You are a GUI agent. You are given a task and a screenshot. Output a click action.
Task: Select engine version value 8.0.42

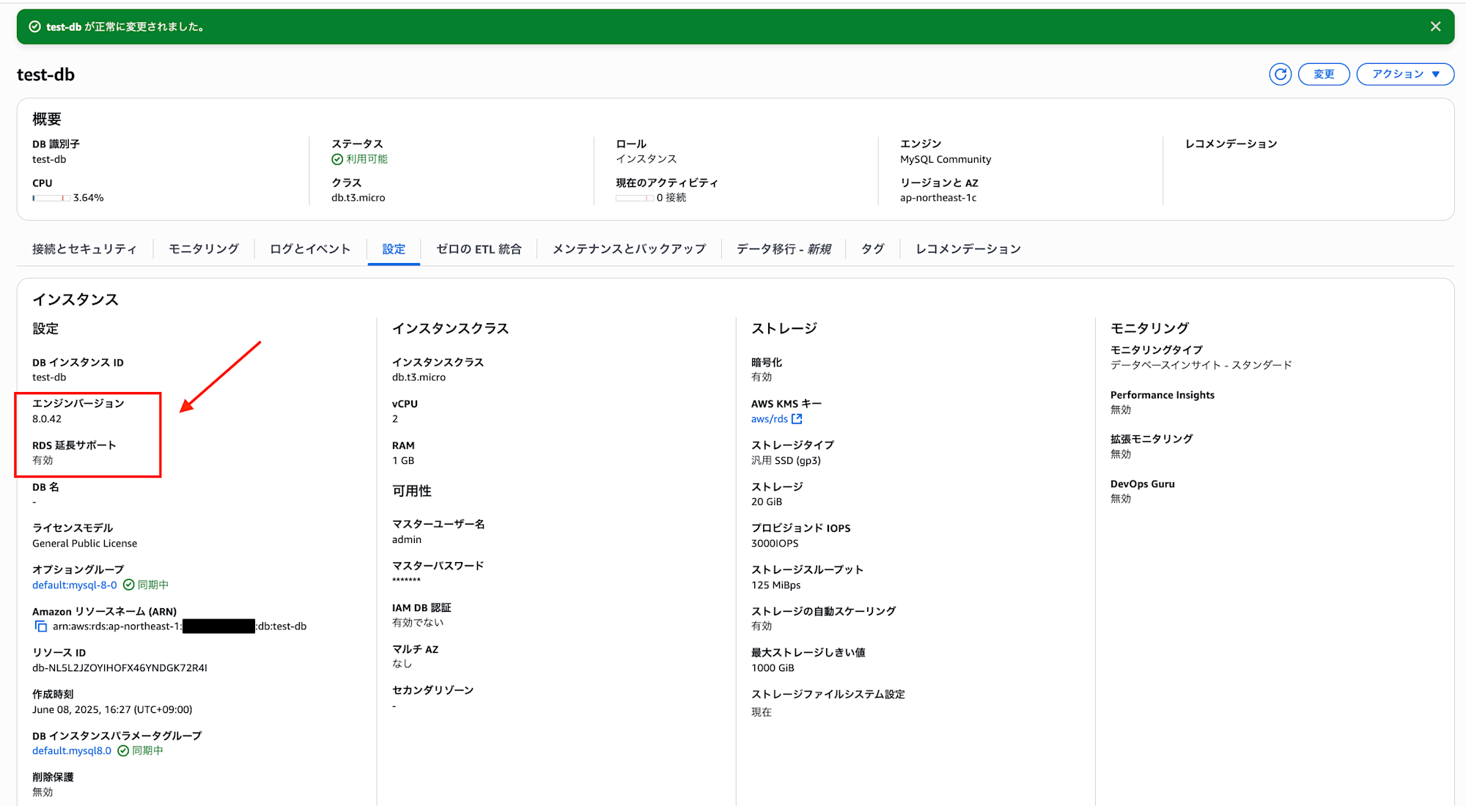pyautogui.click(x=47, y=419)
